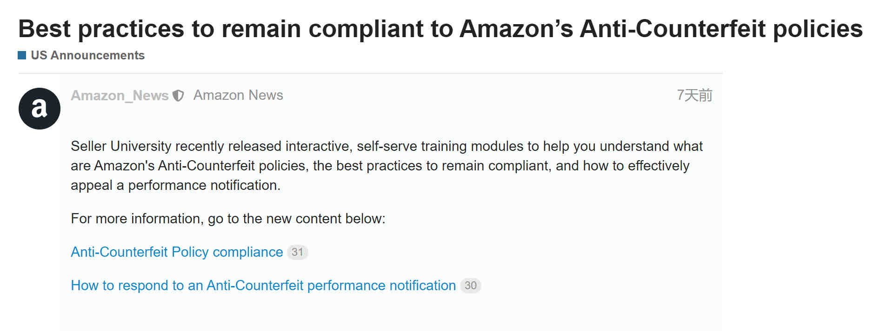Click the text appeal a performance notification

point(175,185)
